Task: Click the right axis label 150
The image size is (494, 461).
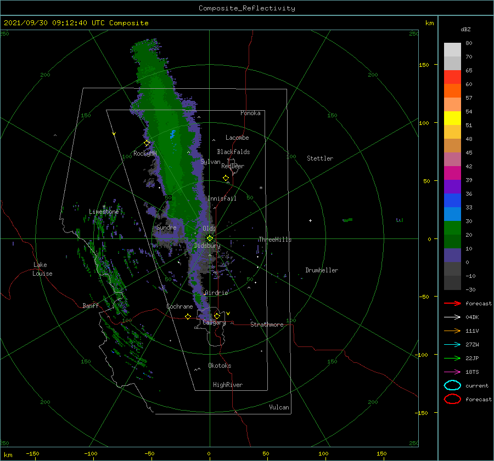Action: click(424, 65)
